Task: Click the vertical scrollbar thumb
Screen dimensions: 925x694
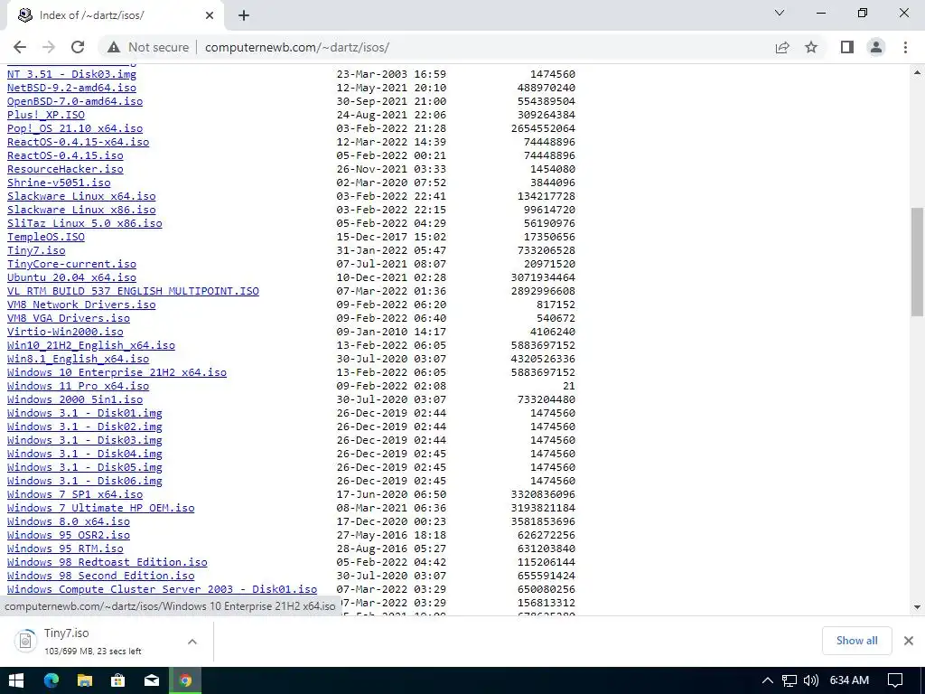Action: pyautogui.click(x=918, y=261)
